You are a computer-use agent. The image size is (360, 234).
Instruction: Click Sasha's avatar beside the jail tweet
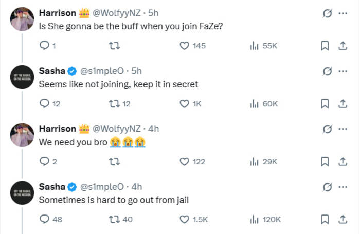click(x=23, y=193)
